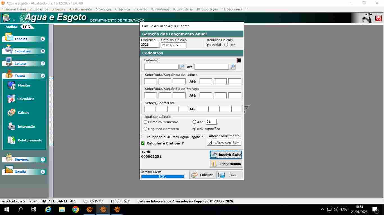Open the Refaturamento icon

[12, 140]
